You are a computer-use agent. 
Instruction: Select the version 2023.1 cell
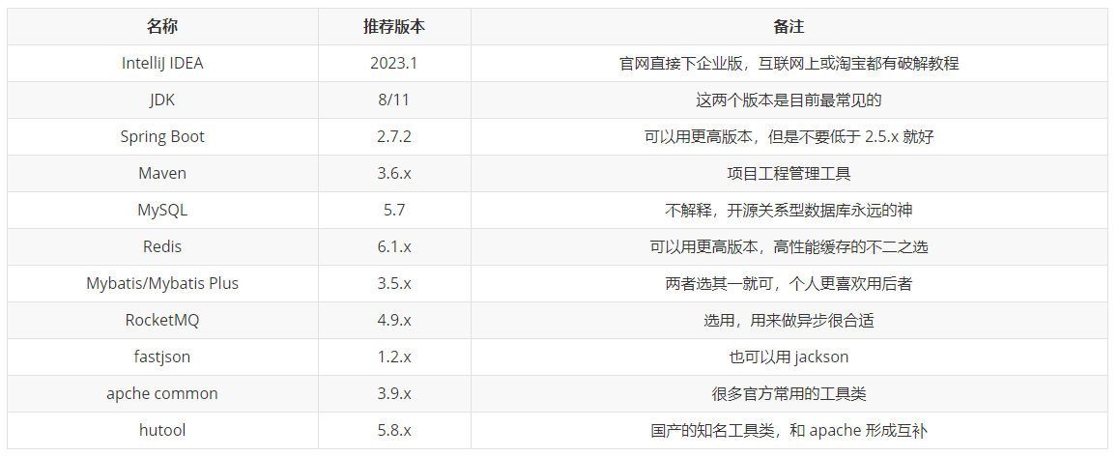tap(394, 63)
